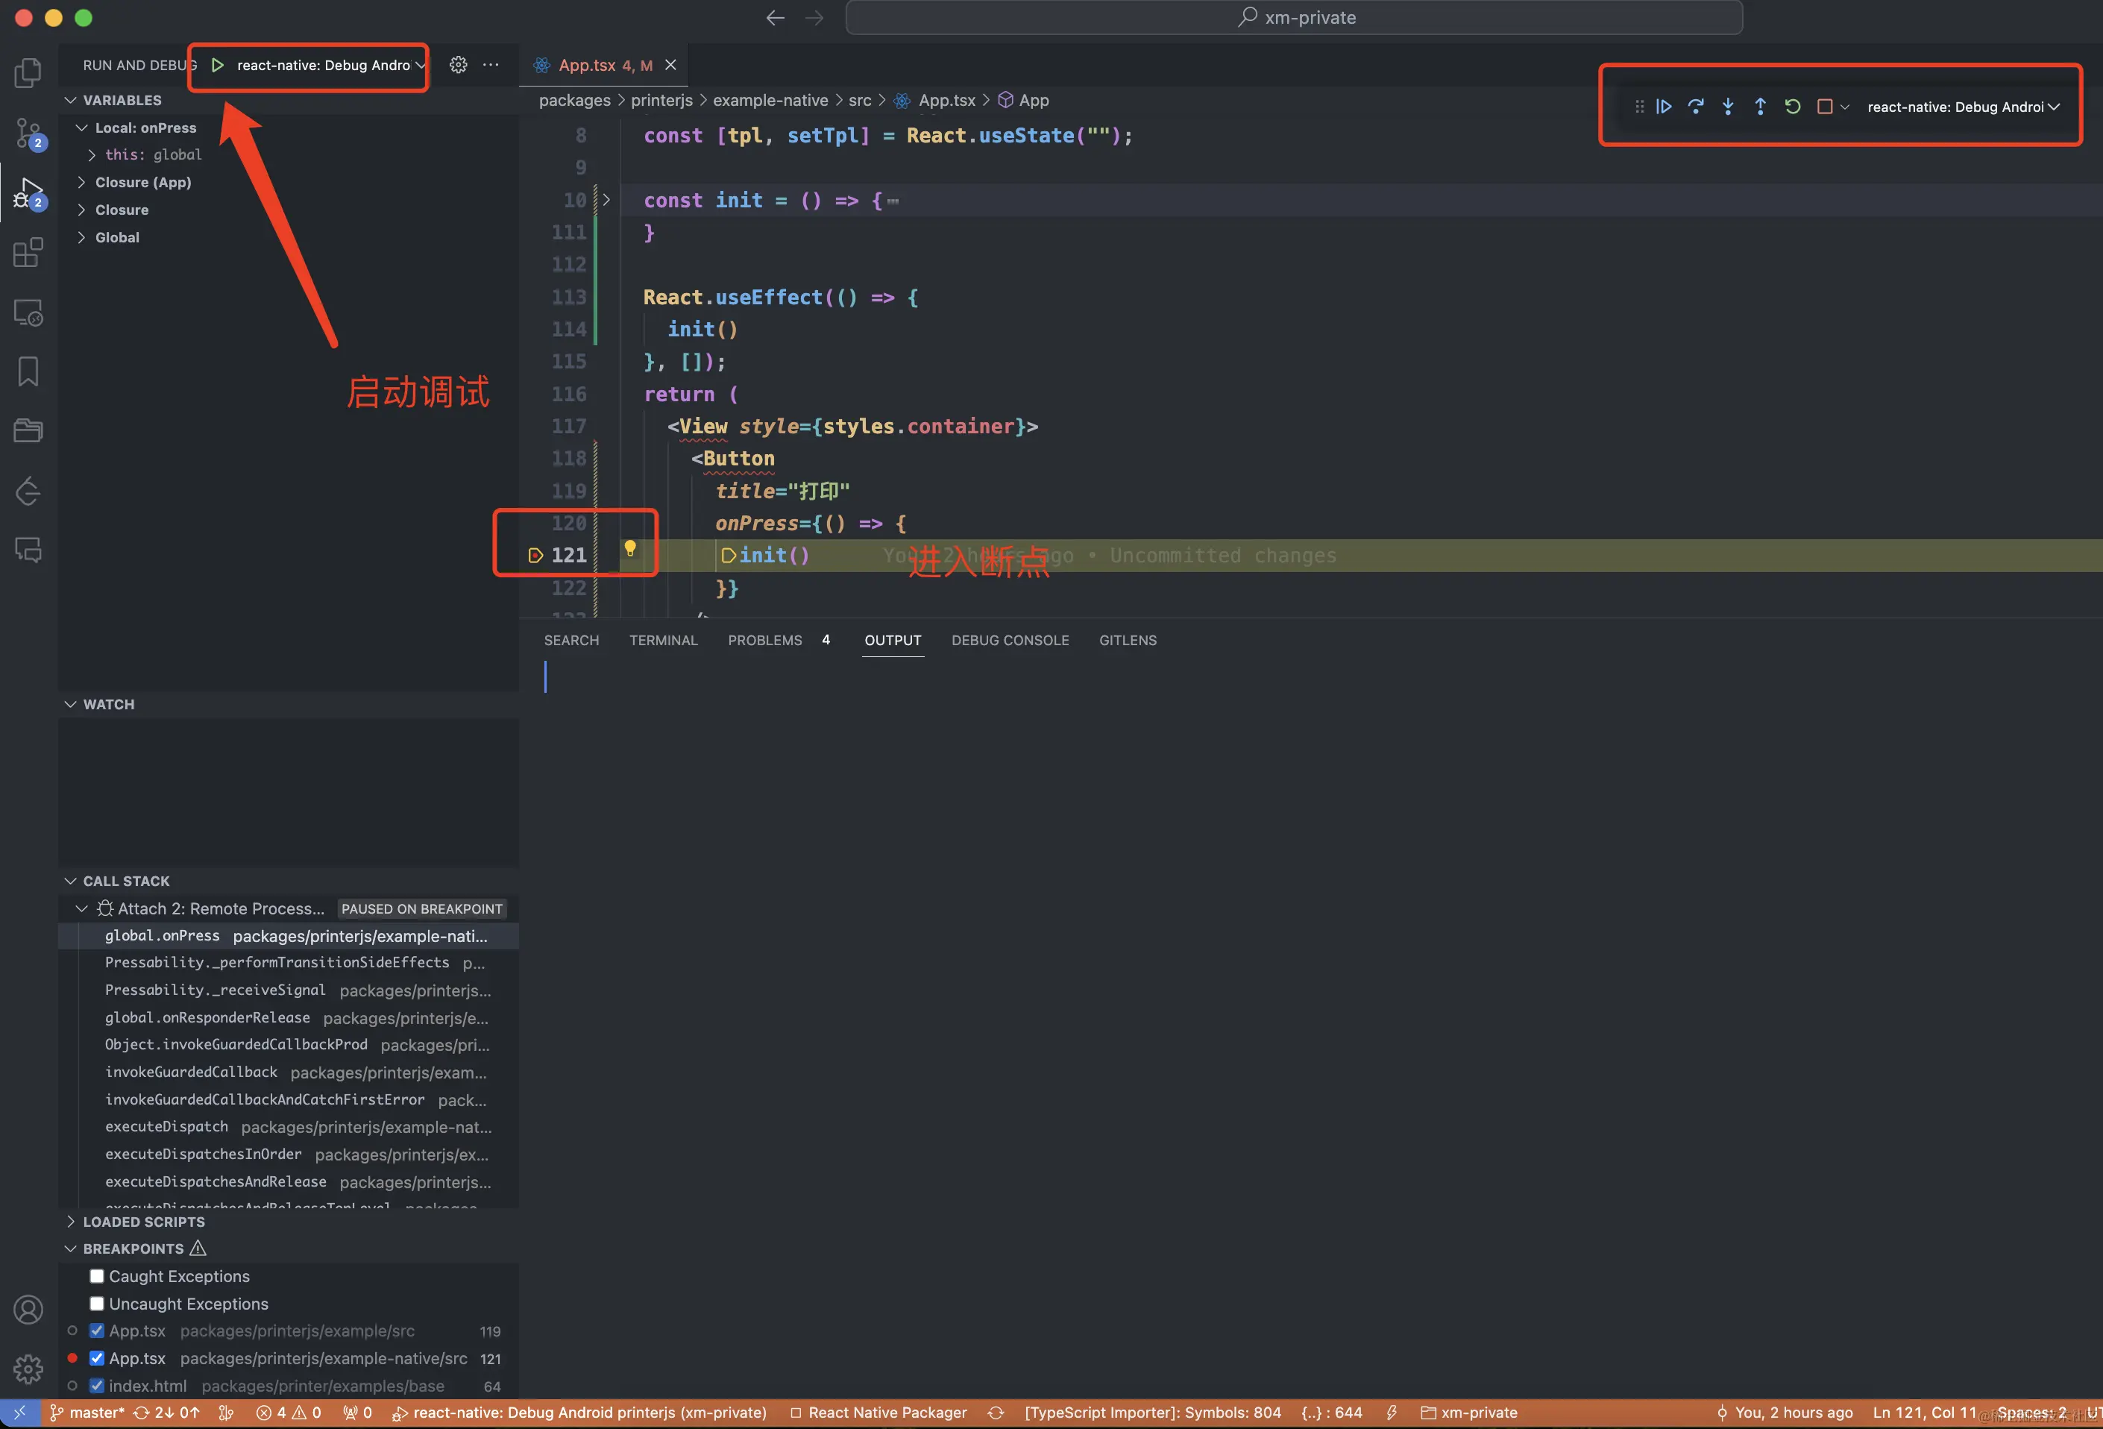Switch to the Debug Console tab
This screenshot has height=1429, width=2103.
[1010, 640]
